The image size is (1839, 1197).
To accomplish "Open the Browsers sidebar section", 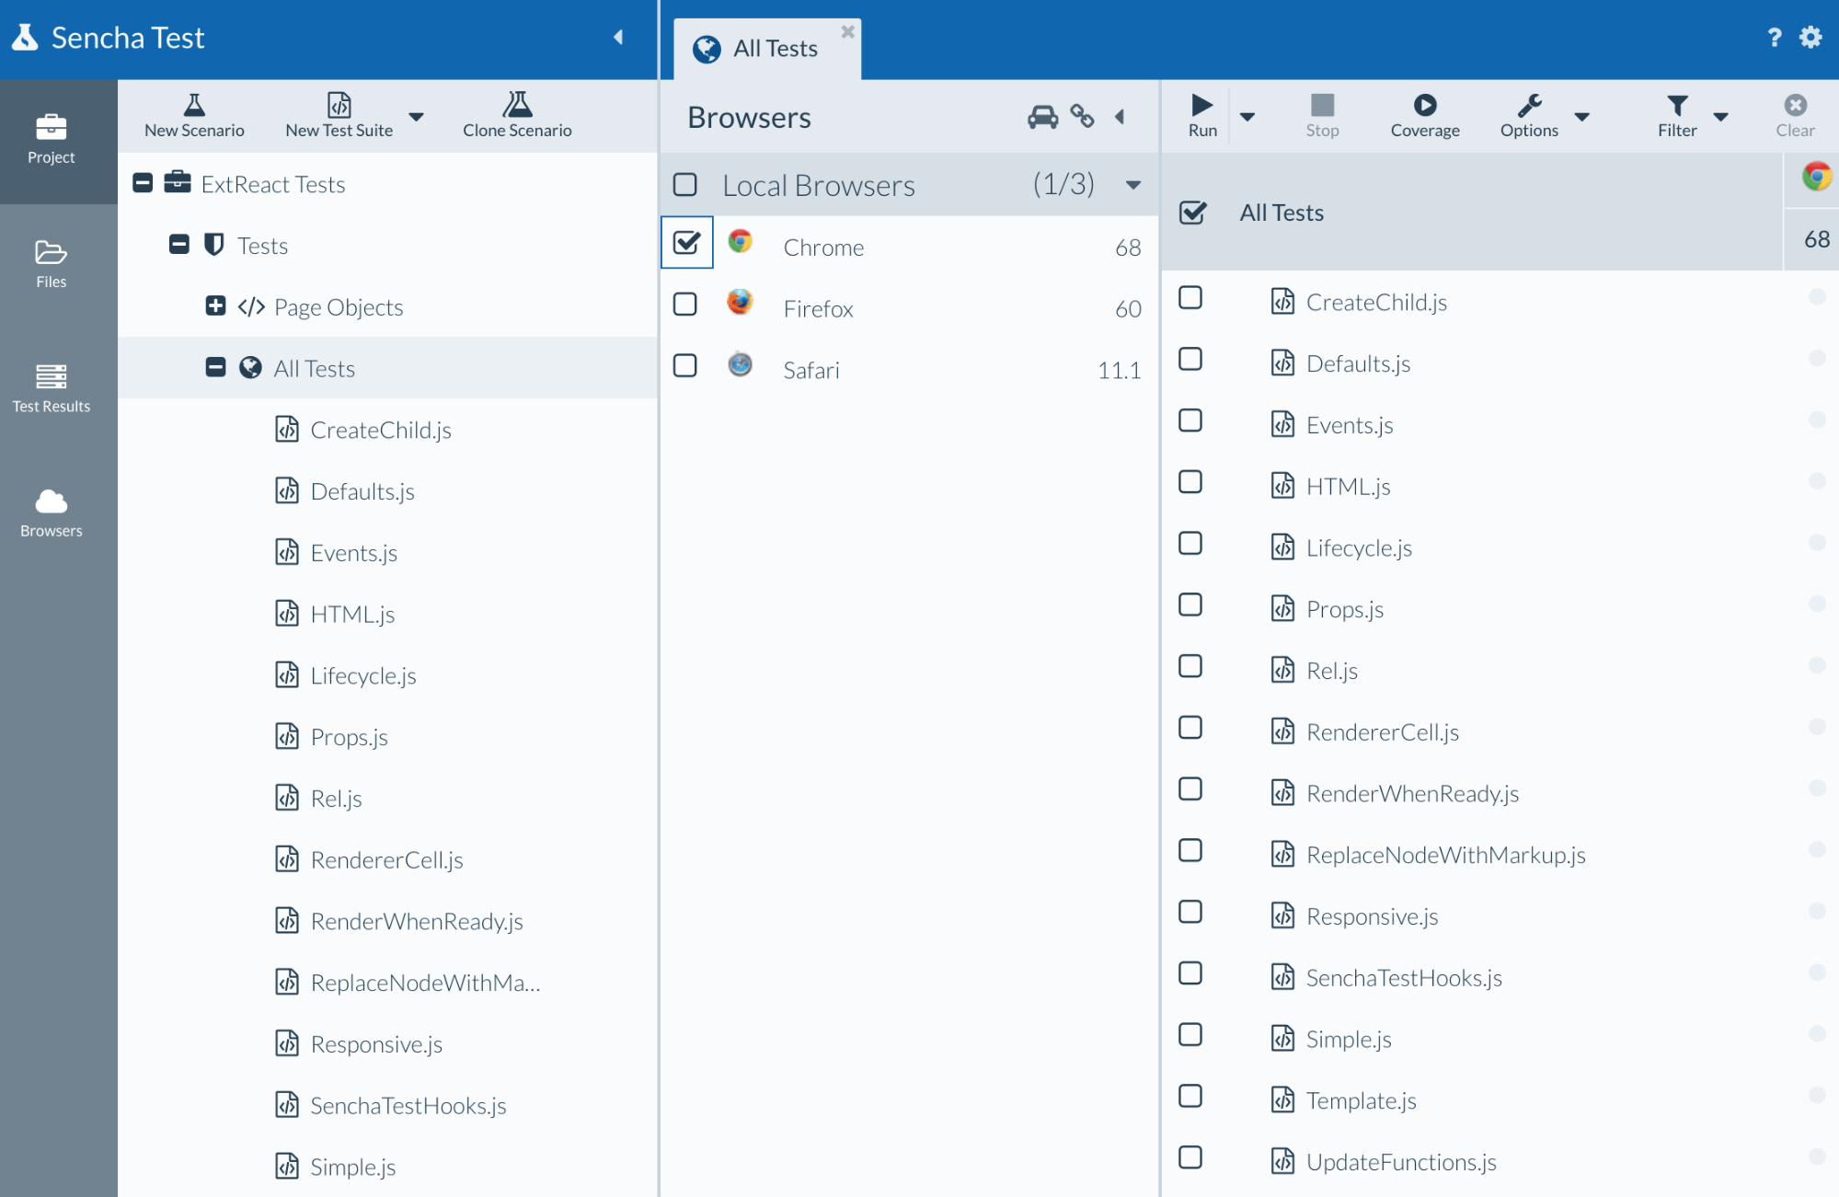I will 52,512.
